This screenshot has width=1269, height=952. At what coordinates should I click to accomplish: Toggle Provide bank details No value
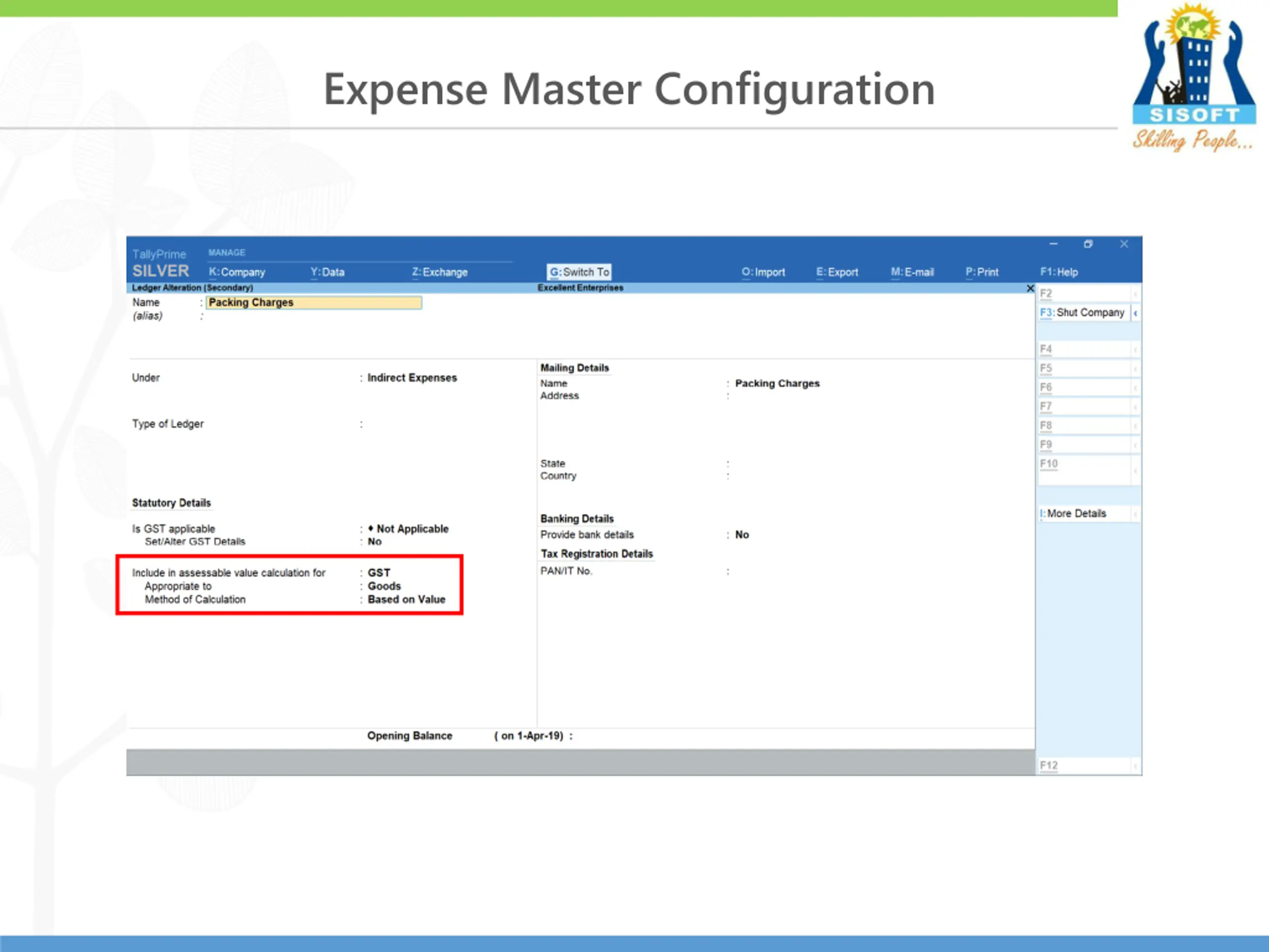click(742, 535)
